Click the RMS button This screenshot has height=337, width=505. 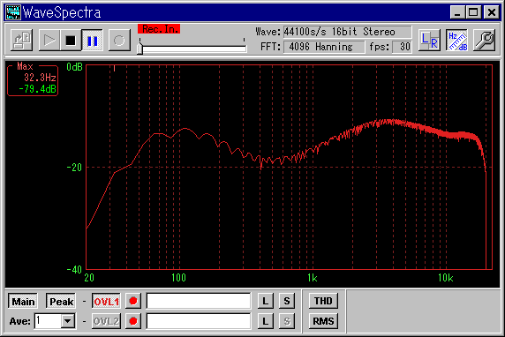pyautogui.click(x=323, y=321)
